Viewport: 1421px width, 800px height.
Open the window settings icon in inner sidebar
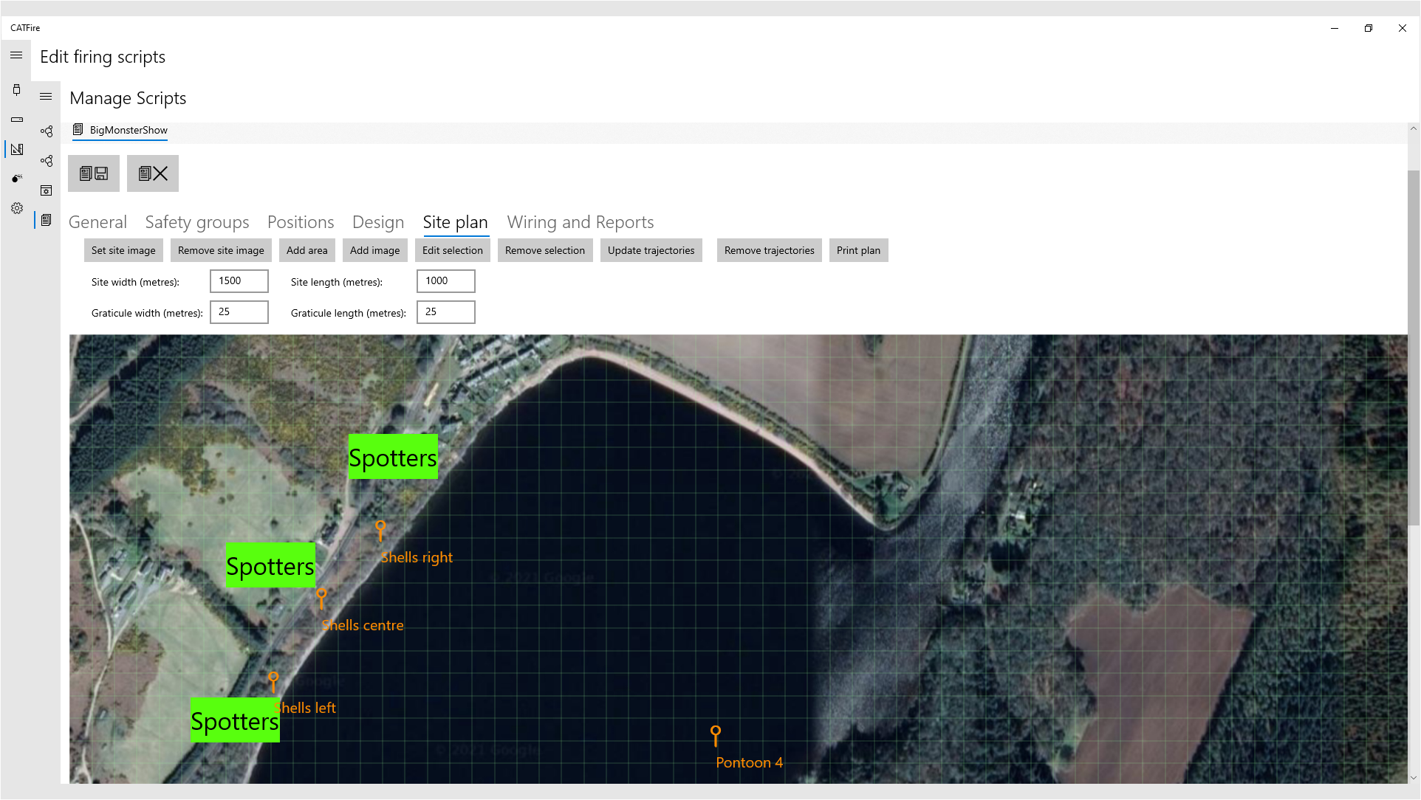coord(46,190)
